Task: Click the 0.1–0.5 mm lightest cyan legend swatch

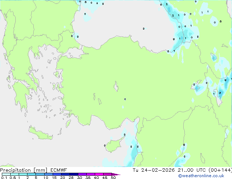Action: (6, 174)
